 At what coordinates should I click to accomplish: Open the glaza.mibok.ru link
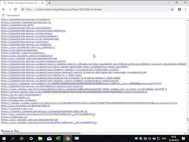tap(16, 97)
